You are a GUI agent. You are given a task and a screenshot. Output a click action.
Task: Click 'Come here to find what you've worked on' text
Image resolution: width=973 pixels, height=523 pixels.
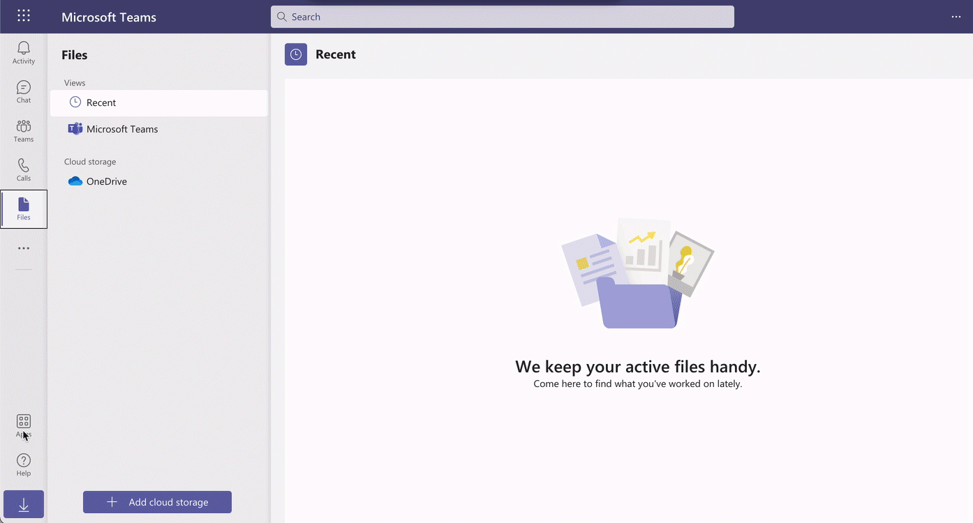pos(638,384)
